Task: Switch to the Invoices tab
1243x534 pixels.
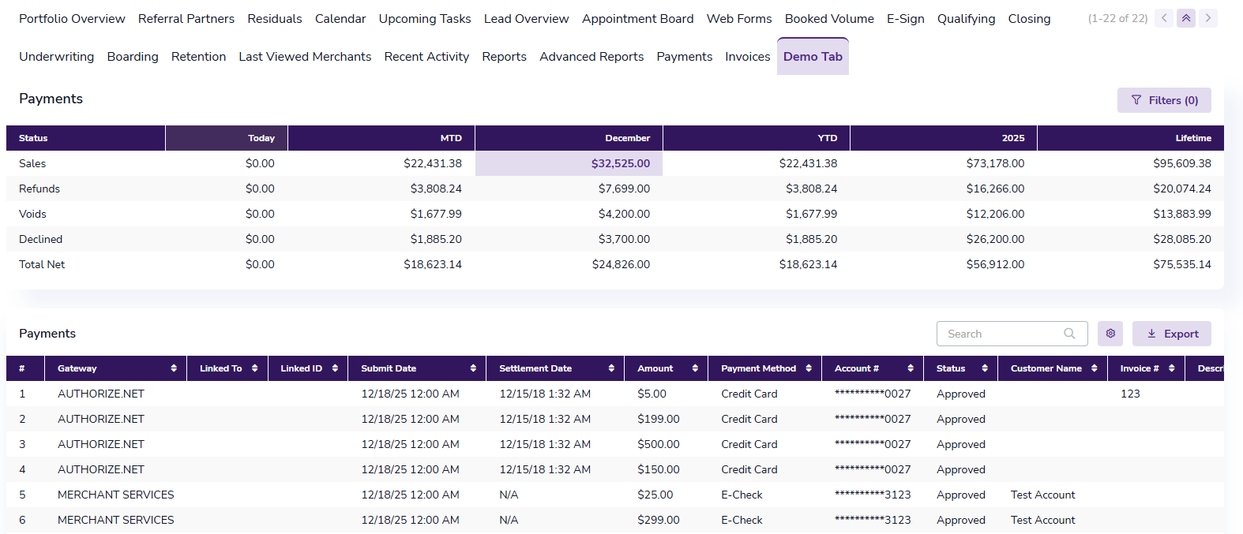Action: click(x=747, y=57)
